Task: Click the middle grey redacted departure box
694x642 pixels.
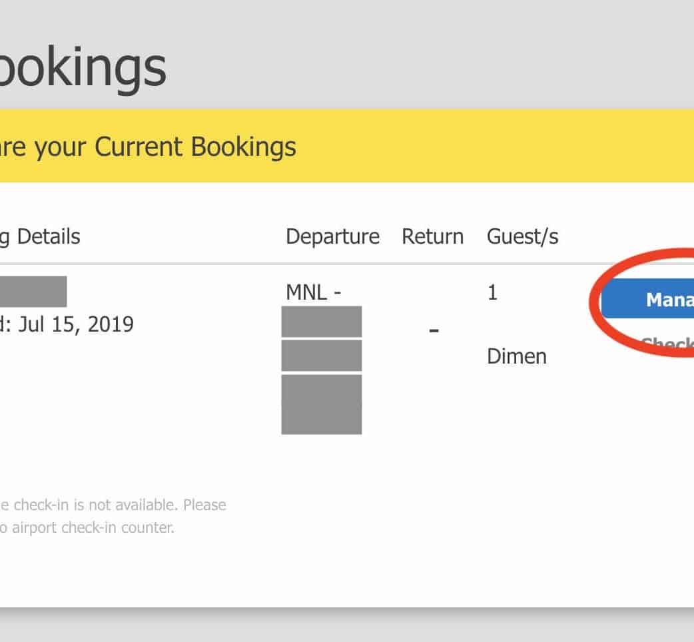Action: pos(322,356)
